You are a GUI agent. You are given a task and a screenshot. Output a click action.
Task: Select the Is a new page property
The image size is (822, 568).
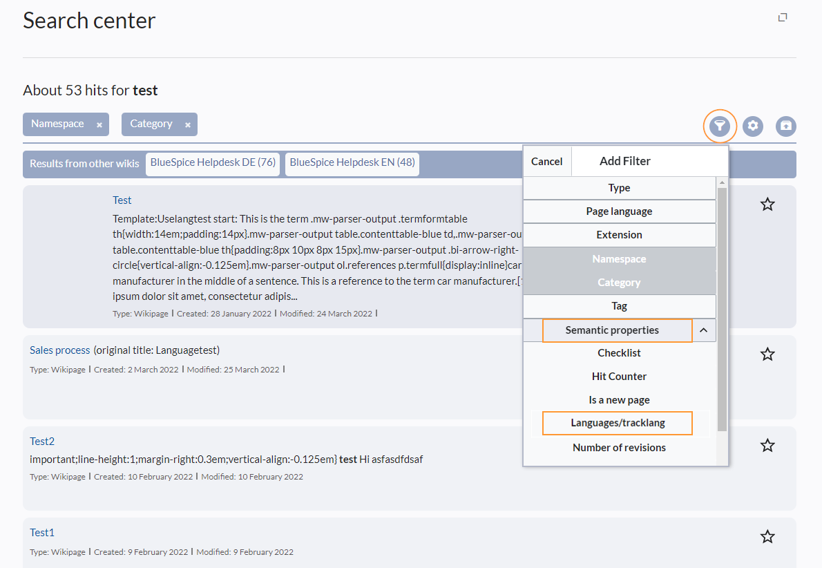[619, 400]
